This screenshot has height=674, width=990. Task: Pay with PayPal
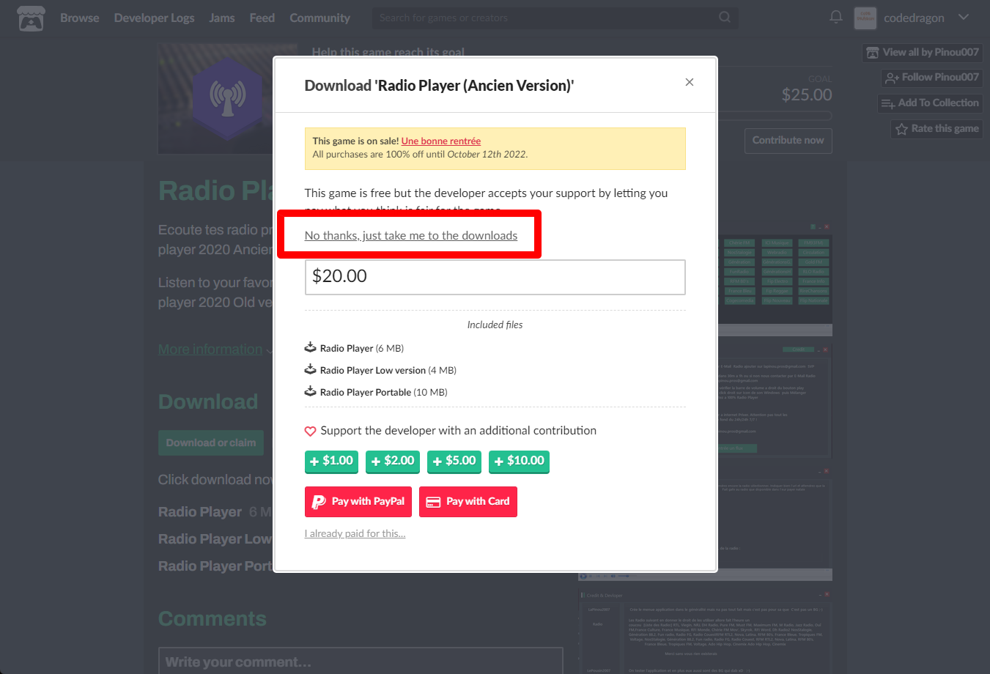point(358,502)
